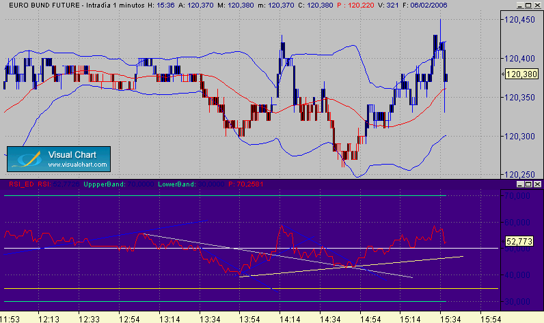The width and height of the screenshot is (544, 323).
Task: Click the 120,250 price axis label
Action: (x=519, y=175)
